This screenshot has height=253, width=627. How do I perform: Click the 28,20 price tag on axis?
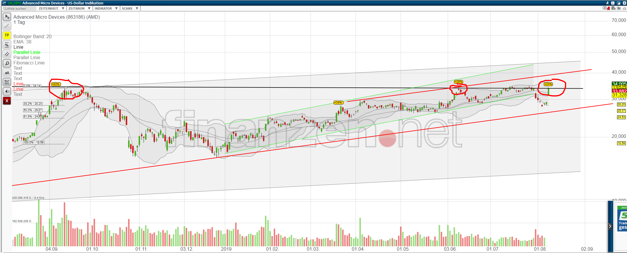(621, 104)
